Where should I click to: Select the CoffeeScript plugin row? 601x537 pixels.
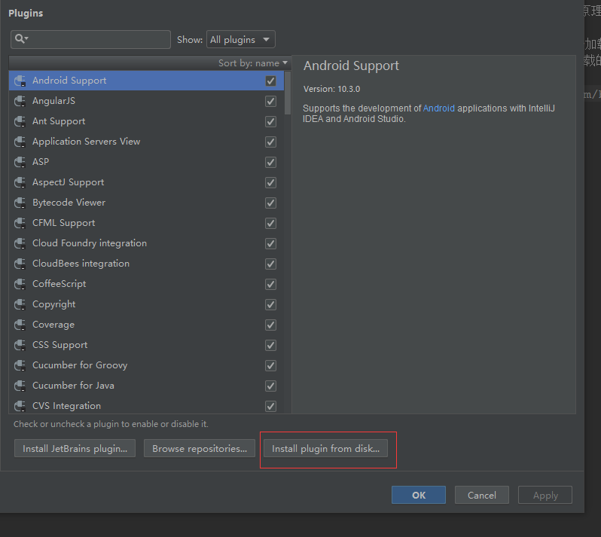(146, 284)
